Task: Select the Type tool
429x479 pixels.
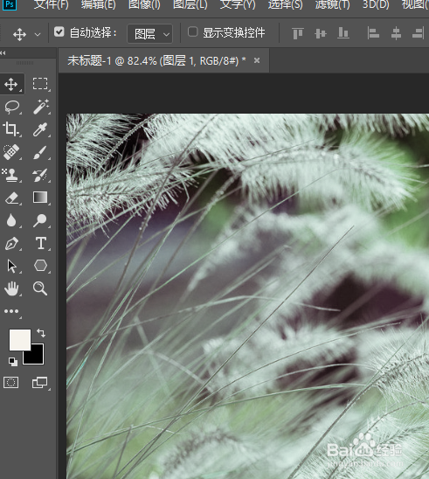Action: (x=40, y=244)
